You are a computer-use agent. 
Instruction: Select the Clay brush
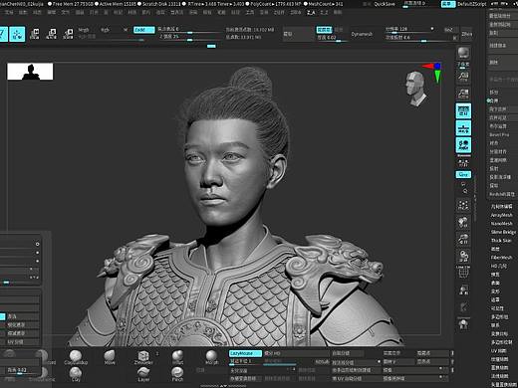(76, 374)
